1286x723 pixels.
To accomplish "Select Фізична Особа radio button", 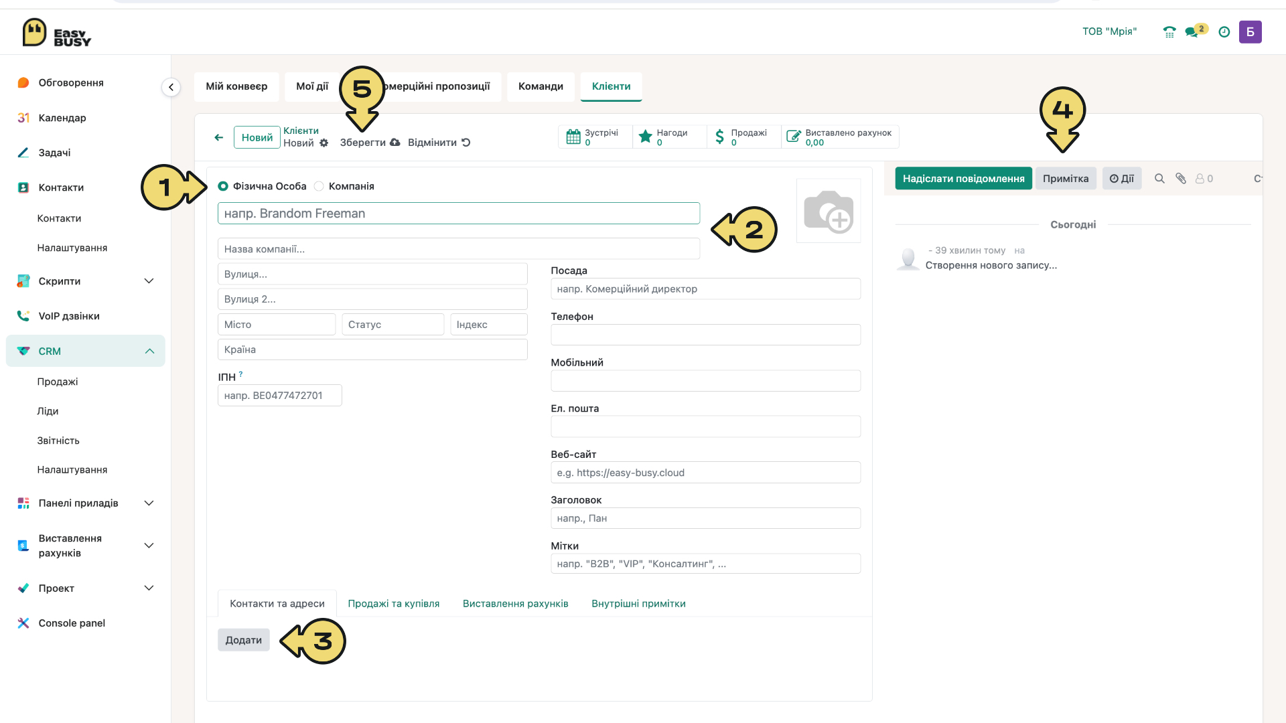I will [x=223, y=186].
